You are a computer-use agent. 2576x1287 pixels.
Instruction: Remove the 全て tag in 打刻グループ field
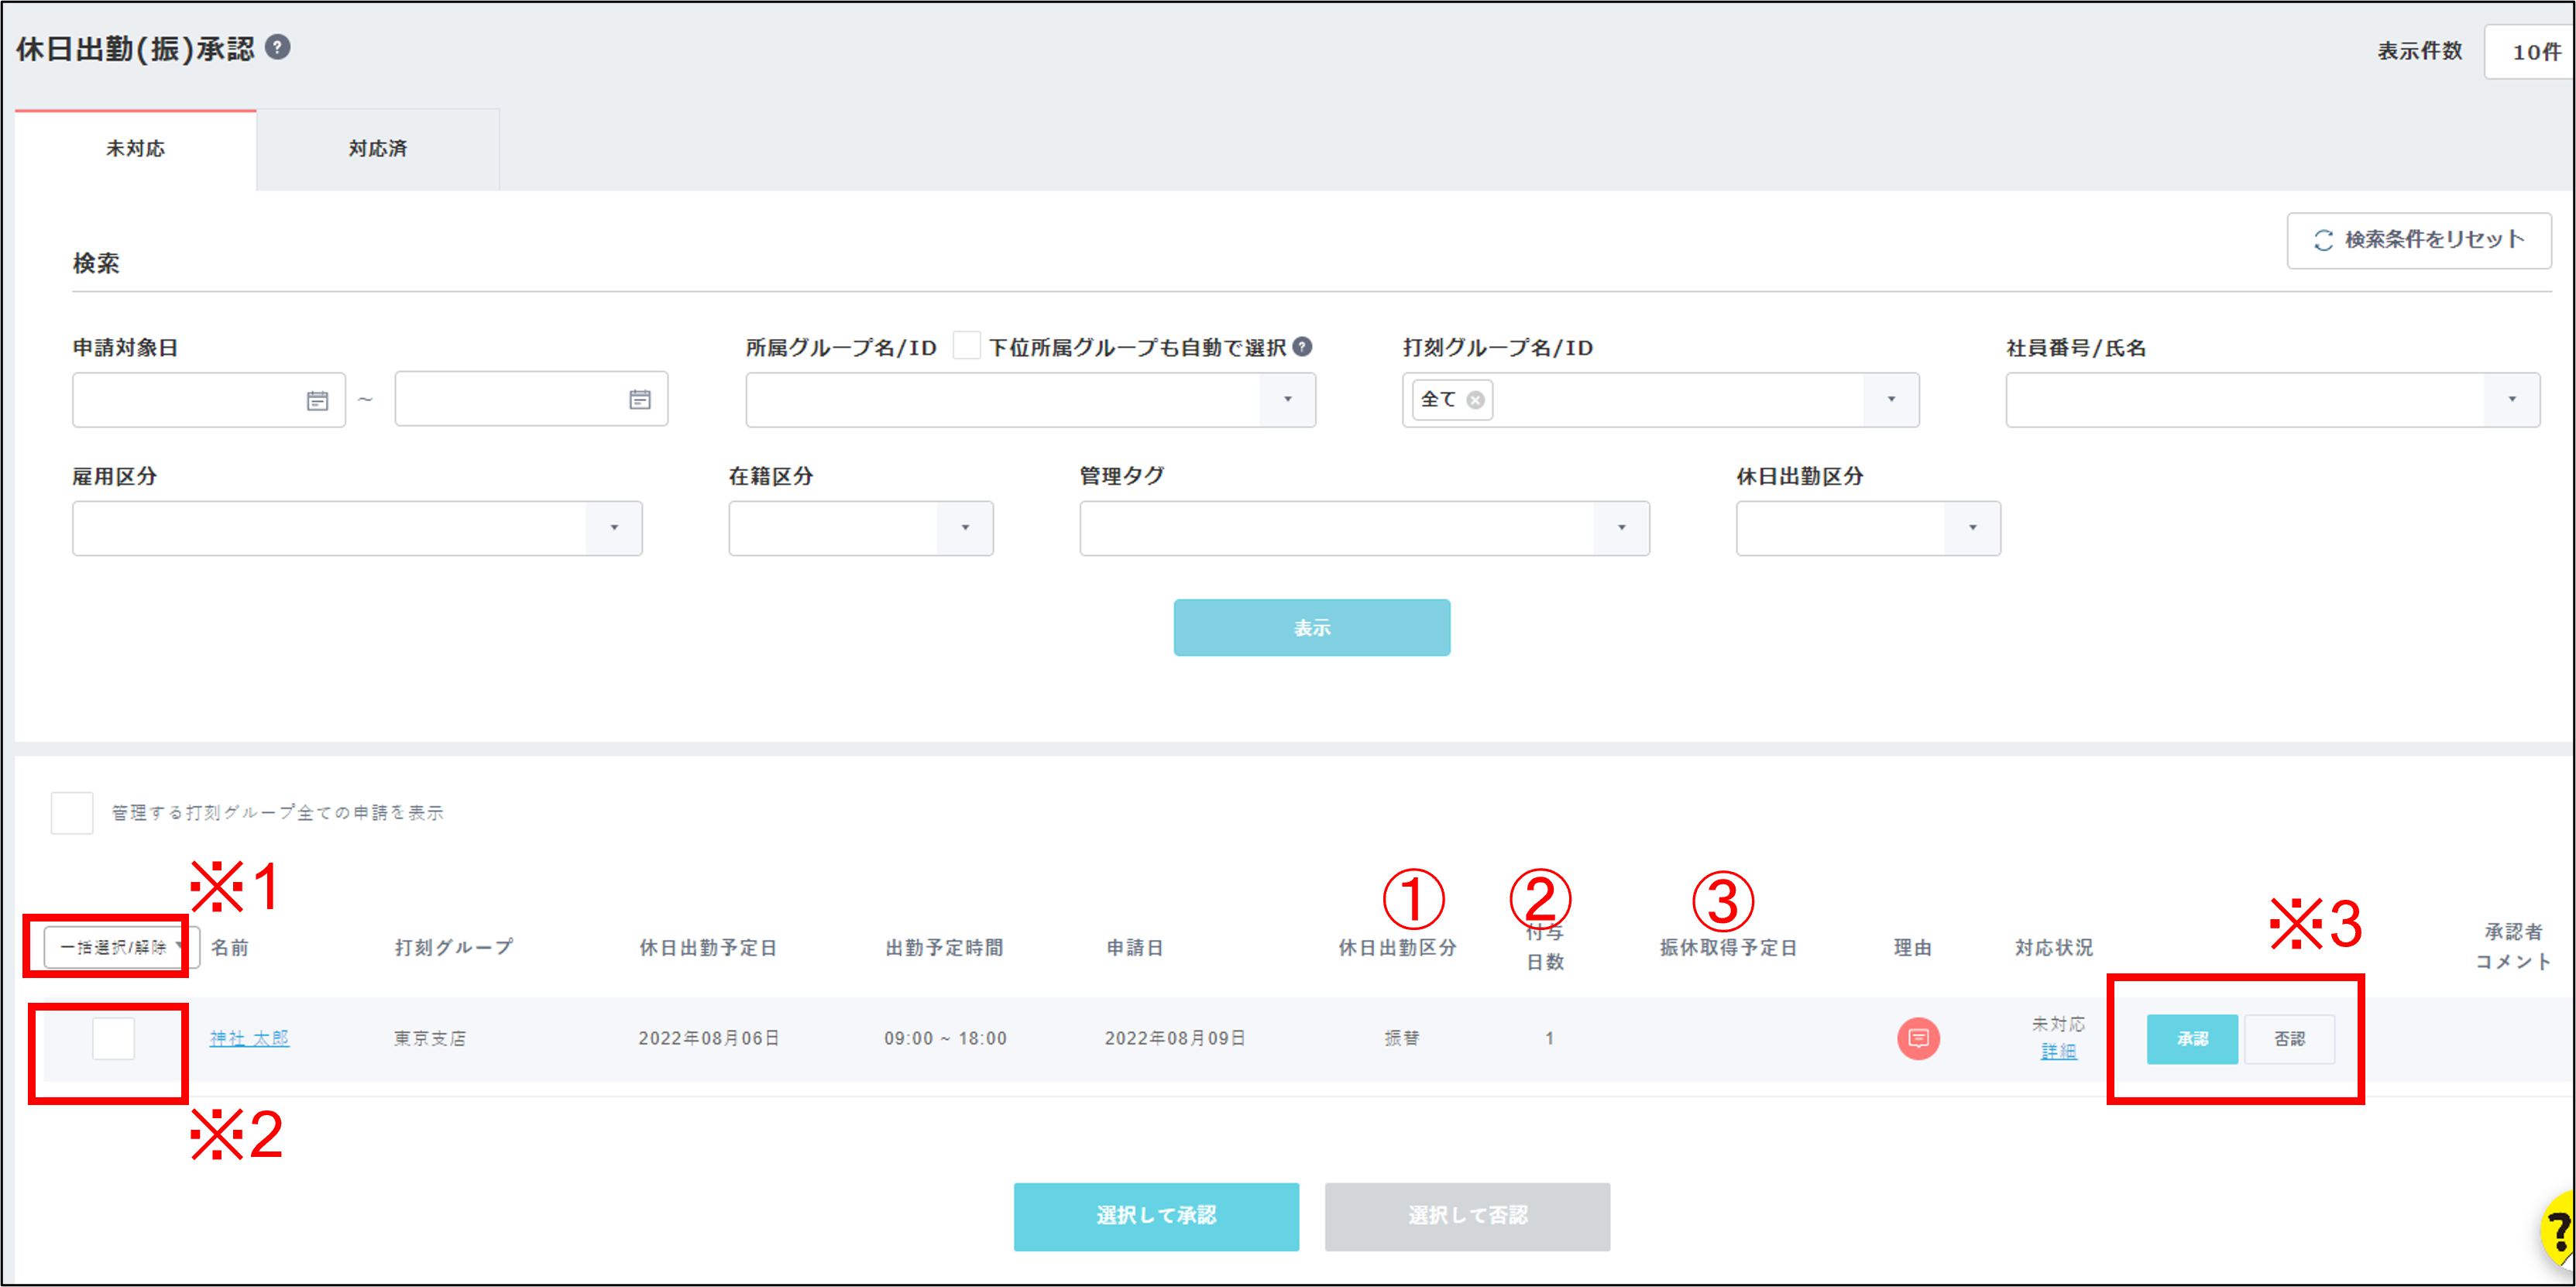coord(1475,400)
